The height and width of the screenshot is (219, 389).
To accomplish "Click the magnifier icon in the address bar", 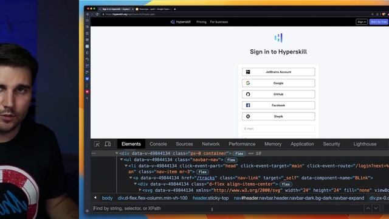I will tap(373, 15).
